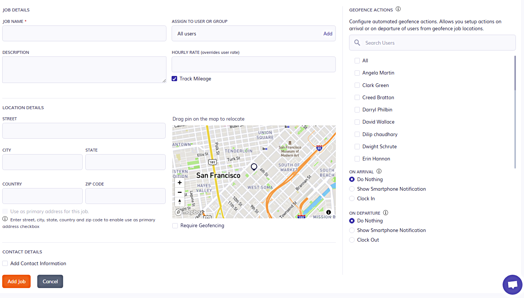Image resolution: width=524 pixels, height=298 pixels.
Task: Click the search magnifier icon in Search Users
Action: 357,43
